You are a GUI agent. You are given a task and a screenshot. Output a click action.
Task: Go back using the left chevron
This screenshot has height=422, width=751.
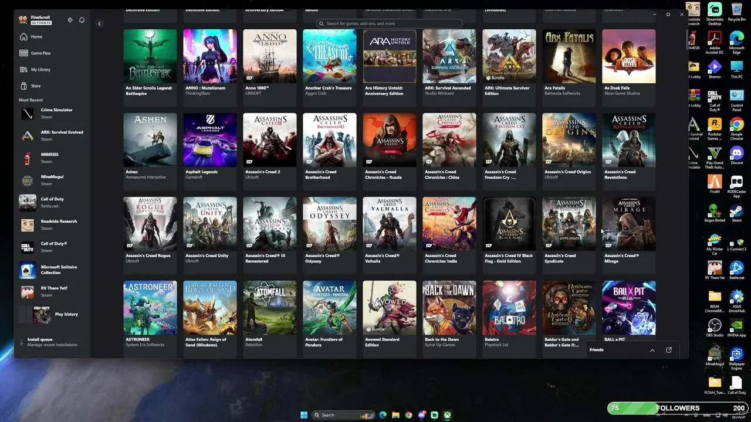click(99, 23)
